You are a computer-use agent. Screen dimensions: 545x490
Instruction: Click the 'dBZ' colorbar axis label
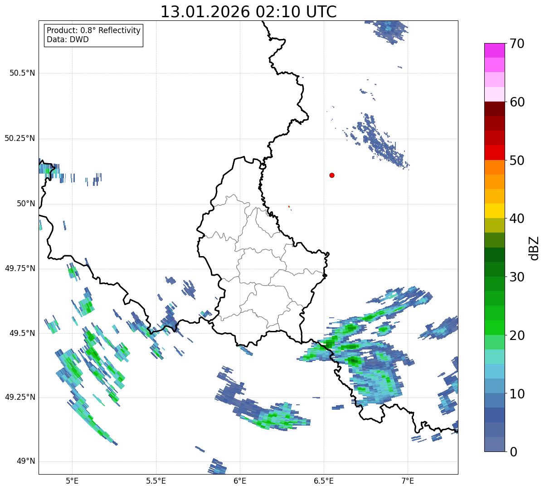[x=535, y=247]
